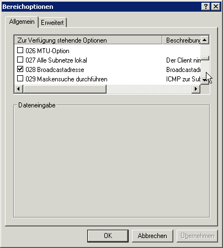This screenshot has width=223, height=248.
Task: Click the question mark help icon
Action: coord(206,7)
